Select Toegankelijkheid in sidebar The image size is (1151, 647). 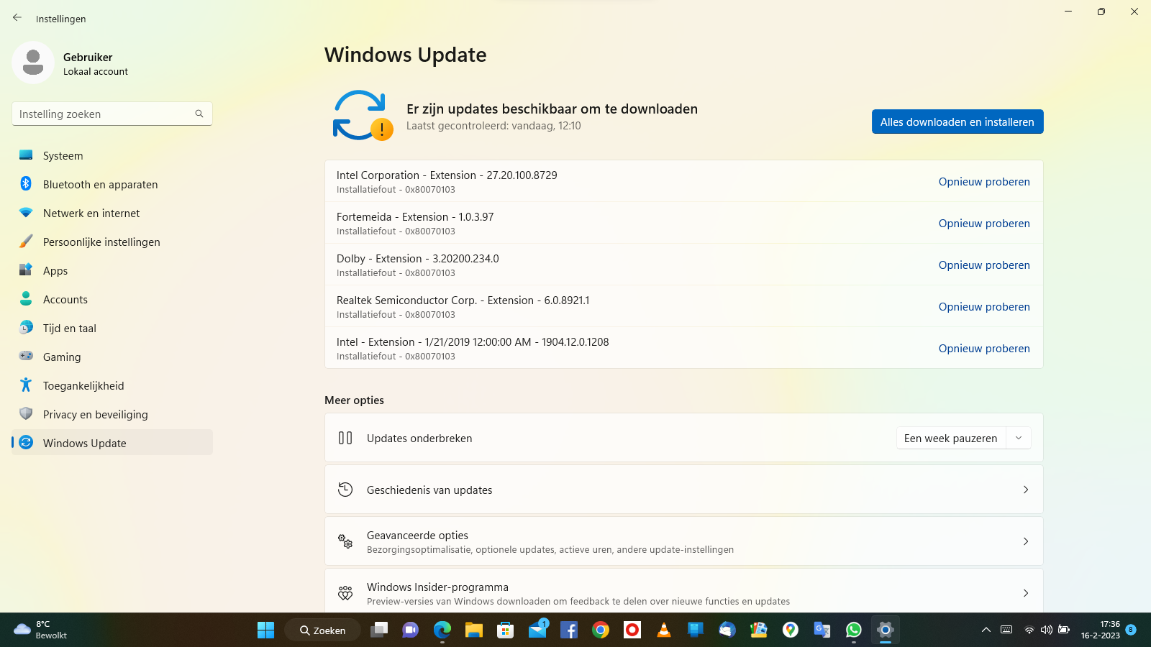click(112, 385)
